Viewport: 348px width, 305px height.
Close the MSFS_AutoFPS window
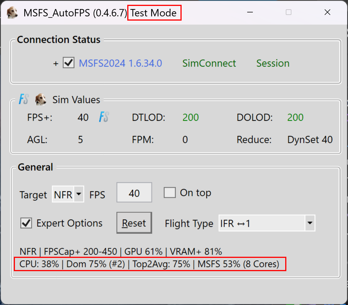pyautogui.click(x=327, y=12)
